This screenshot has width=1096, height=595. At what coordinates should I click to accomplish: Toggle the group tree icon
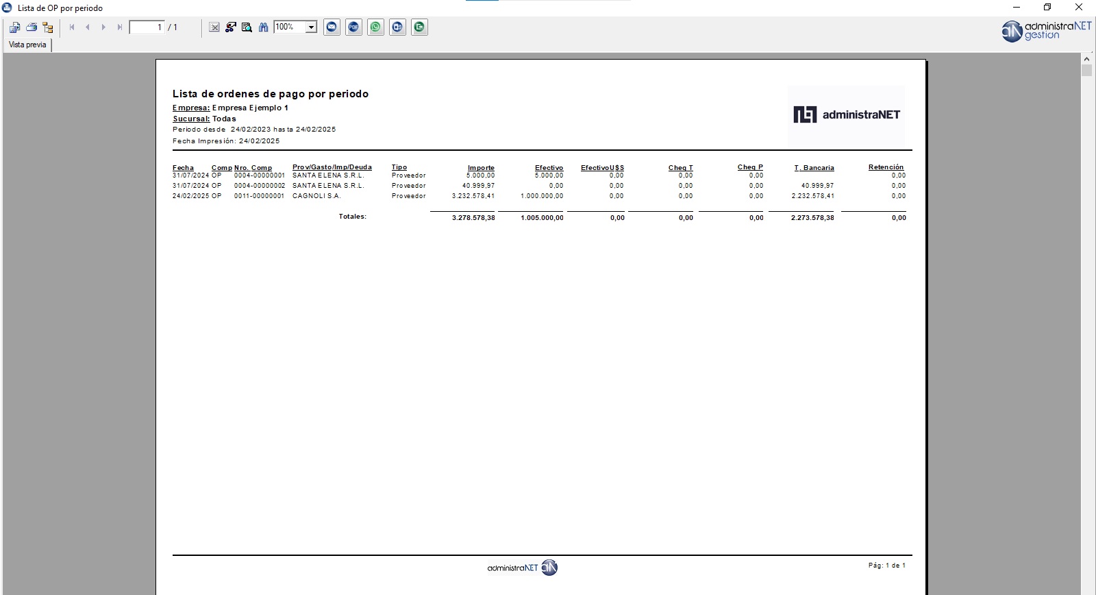click(x=48, y=27)
